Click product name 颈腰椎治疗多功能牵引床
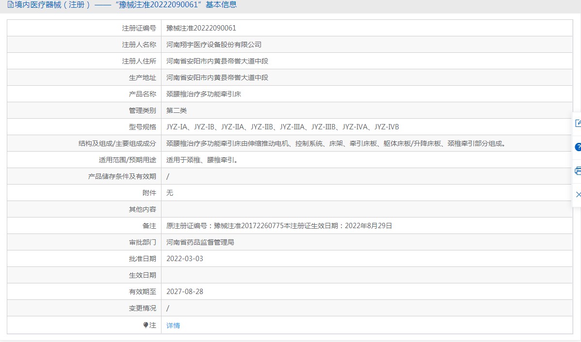 pyautogui.click(x=204, y=94)
